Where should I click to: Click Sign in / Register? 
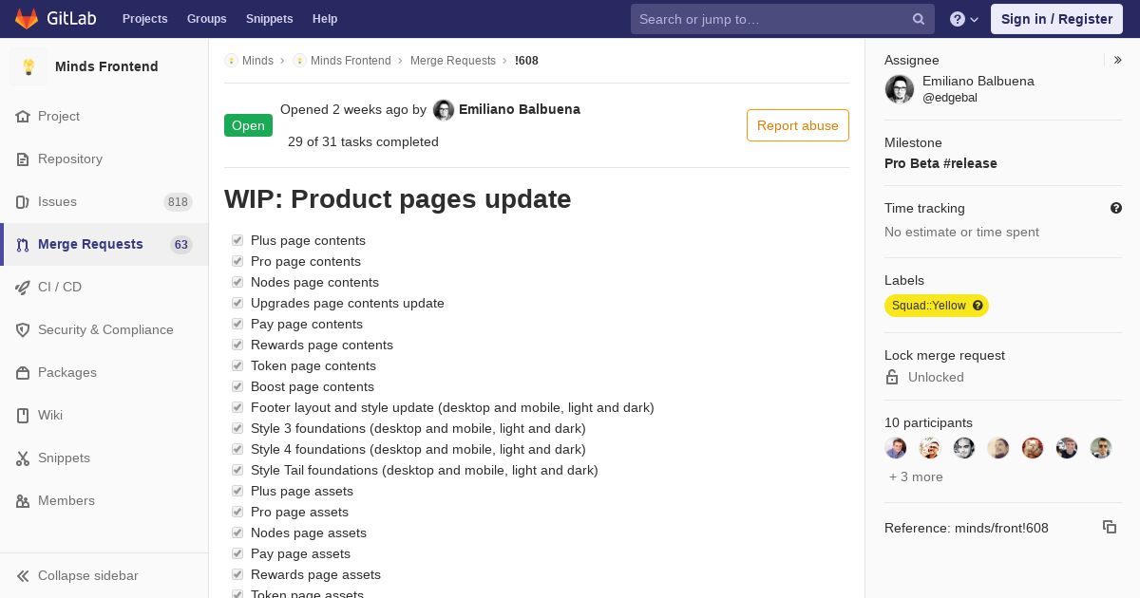[1056, 19]
